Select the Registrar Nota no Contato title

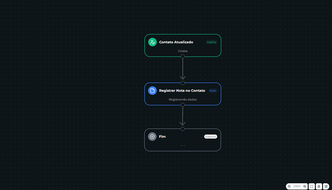pos(182,91)
